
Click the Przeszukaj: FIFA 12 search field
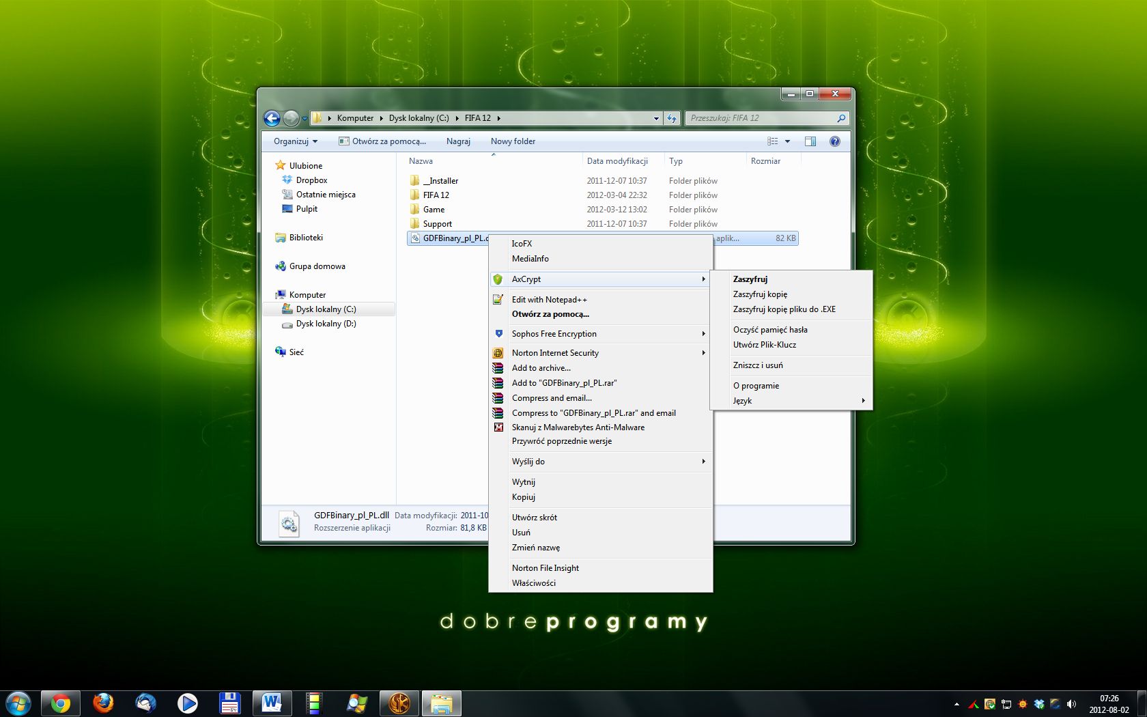click(767, 118)
